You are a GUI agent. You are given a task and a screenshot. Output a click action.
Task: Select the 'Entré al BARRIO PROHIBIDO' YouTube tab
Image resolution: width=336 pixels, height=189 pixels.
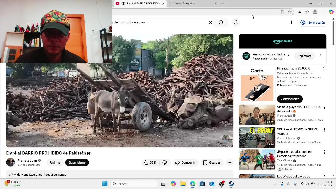tap(140, 4)
